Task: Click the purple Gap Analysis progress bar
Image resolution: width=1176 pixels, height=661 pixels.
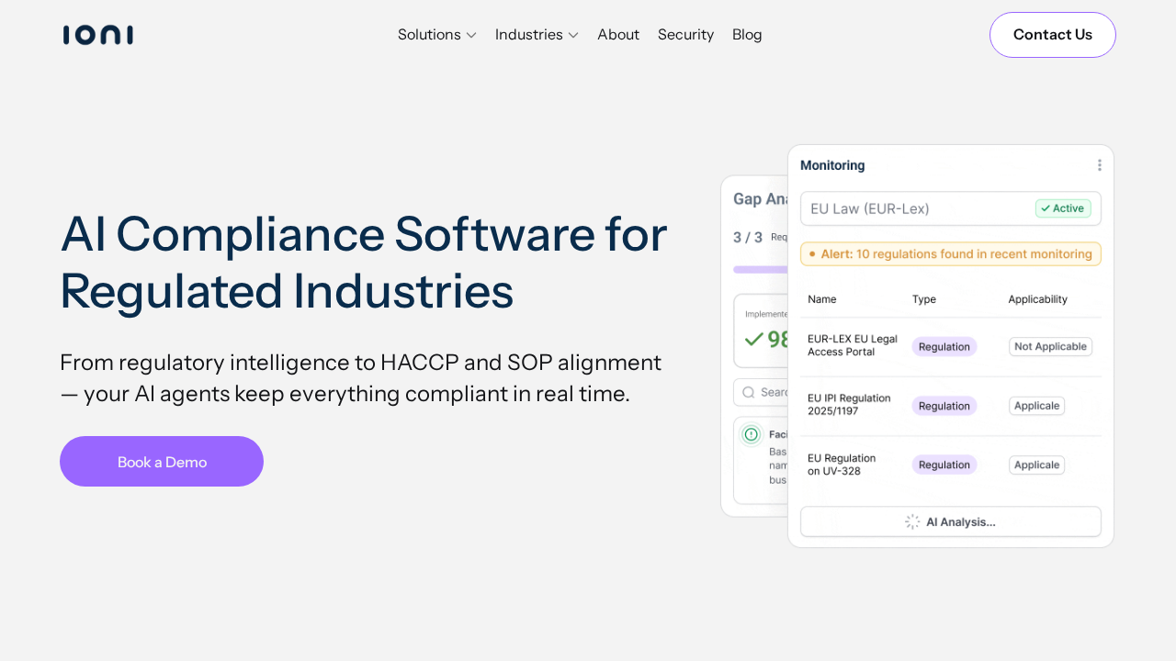Action: pyautogui.click(x=761, y=269)
